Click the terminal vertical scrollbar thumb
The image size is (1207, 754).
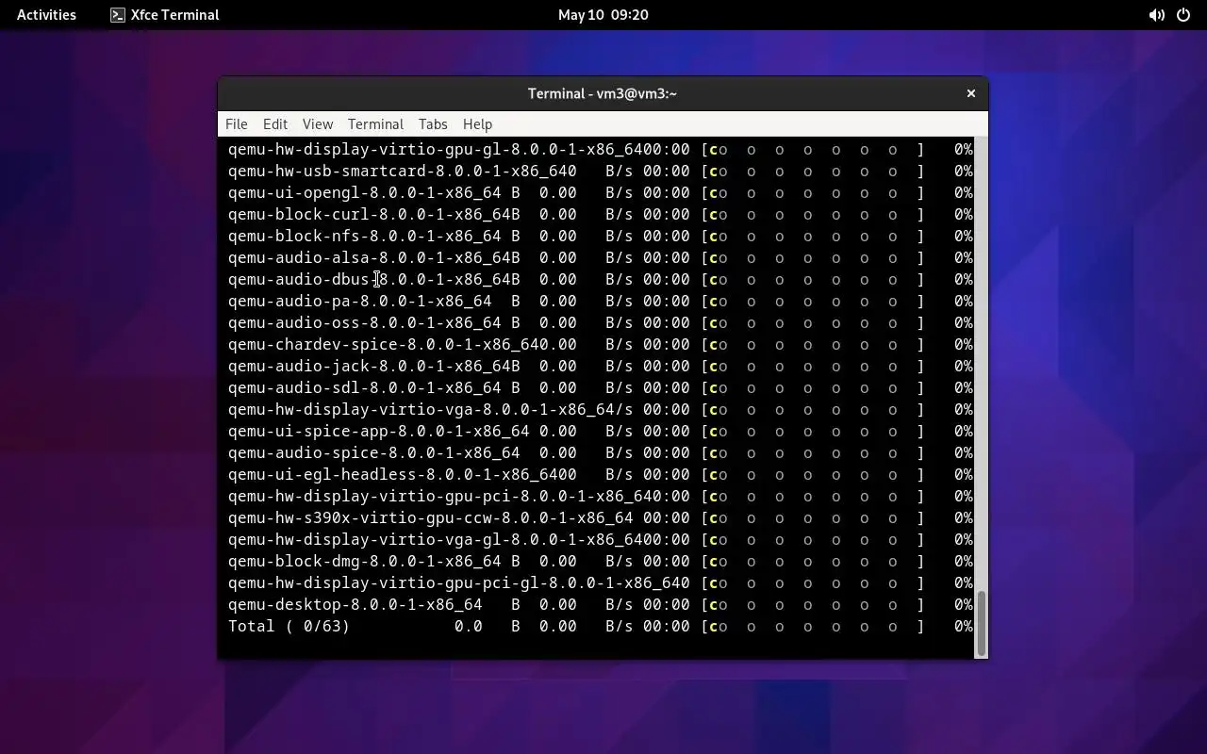pos(981,623)
